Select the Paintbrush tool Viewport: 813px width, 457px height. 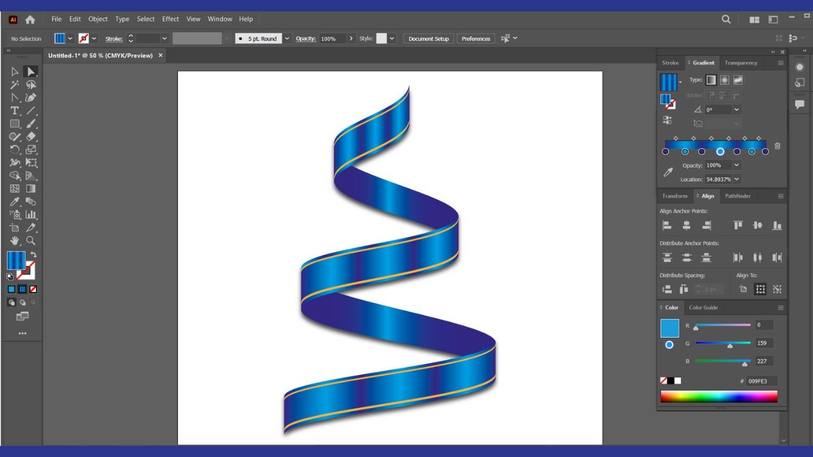coord(30,124)
